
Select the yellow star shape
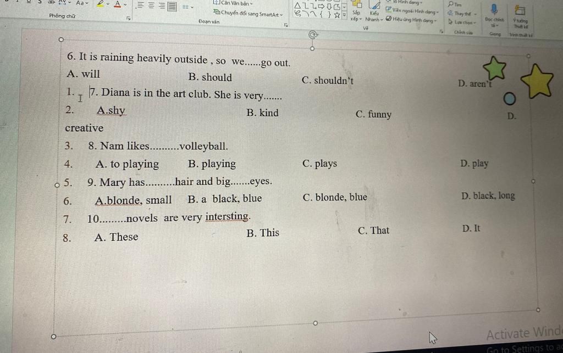tap(537, 81)
